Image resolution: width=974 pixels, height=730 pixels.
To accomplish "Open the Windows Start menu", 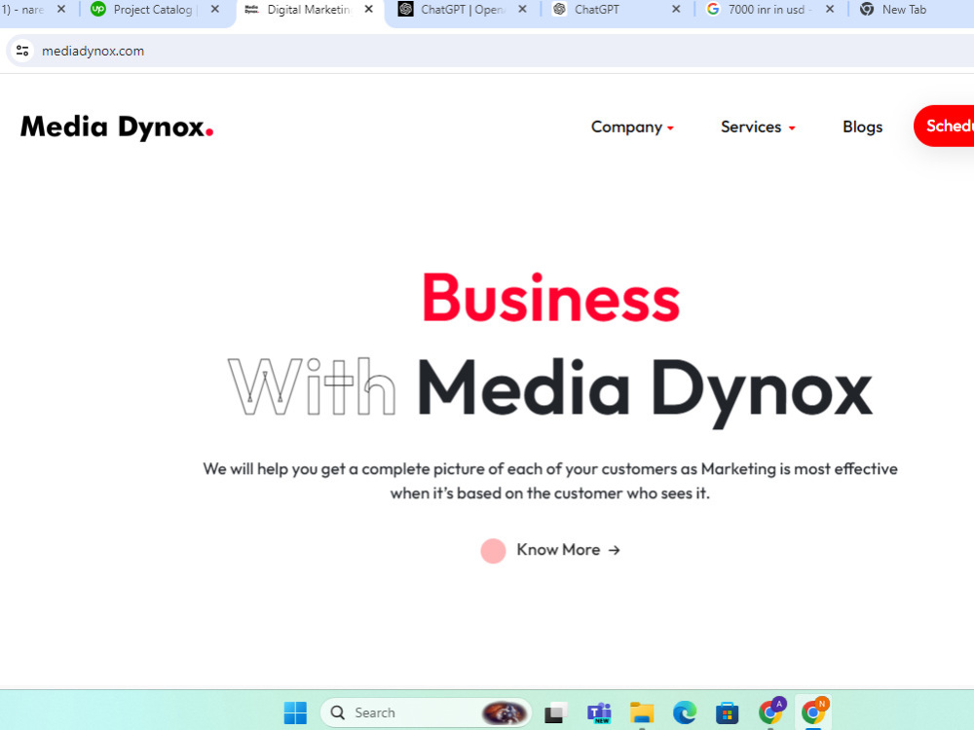I will point(295,712).
